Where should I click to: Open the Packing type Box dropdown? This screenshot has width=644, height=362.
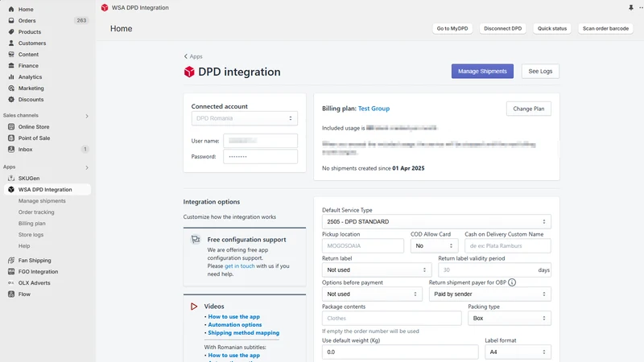pos(510,318)
